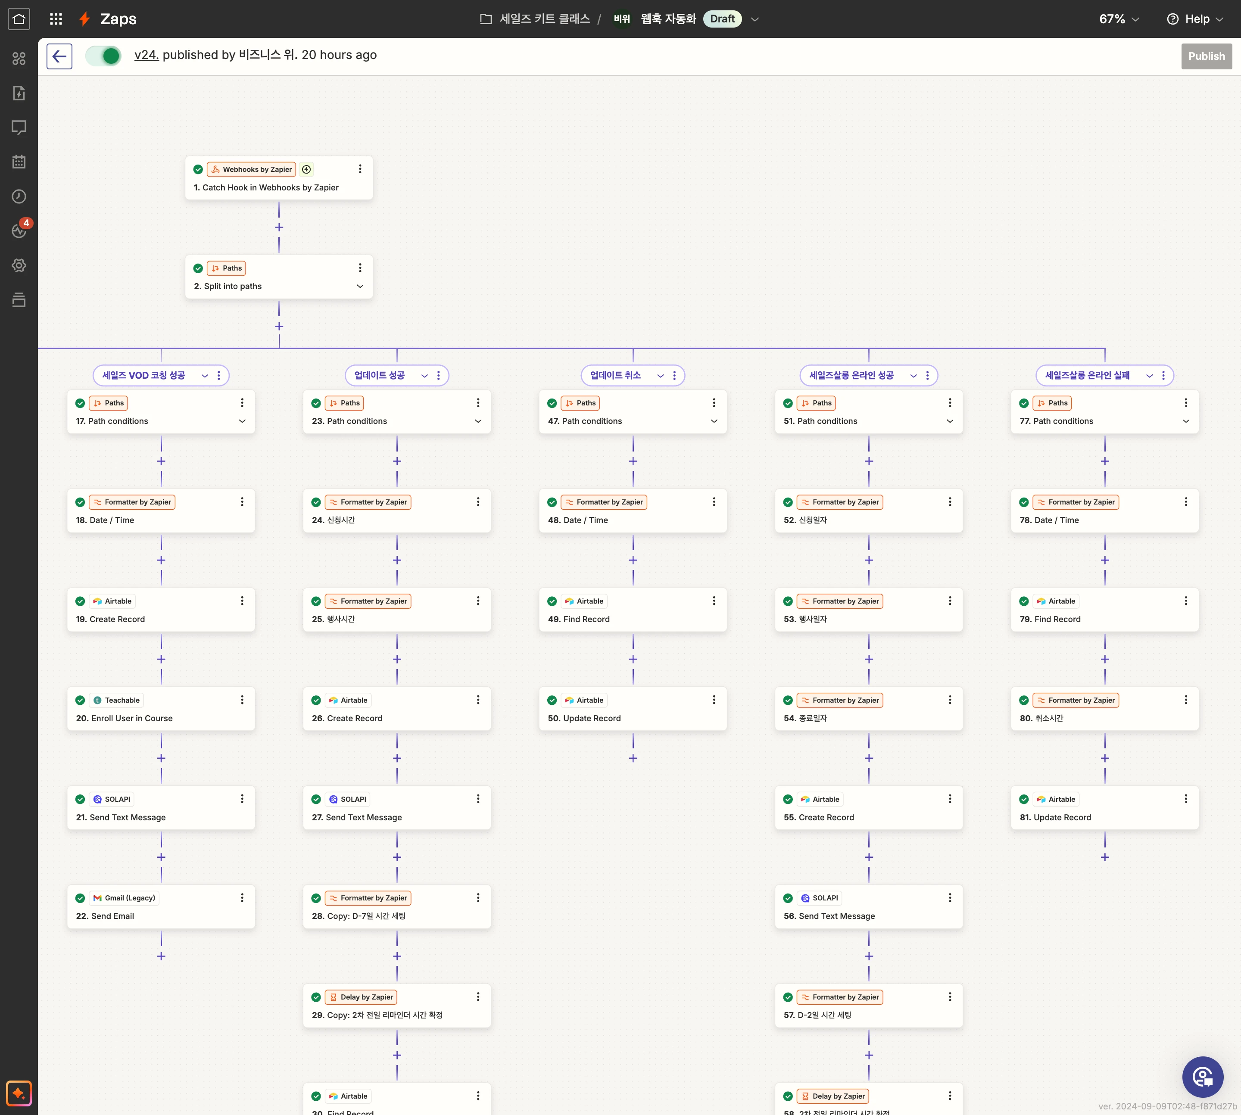The height and width of the screenshot is (1115, 1241).
Task: Expand 23. Path conditions chevron
Action: click(x=478, y=421)
